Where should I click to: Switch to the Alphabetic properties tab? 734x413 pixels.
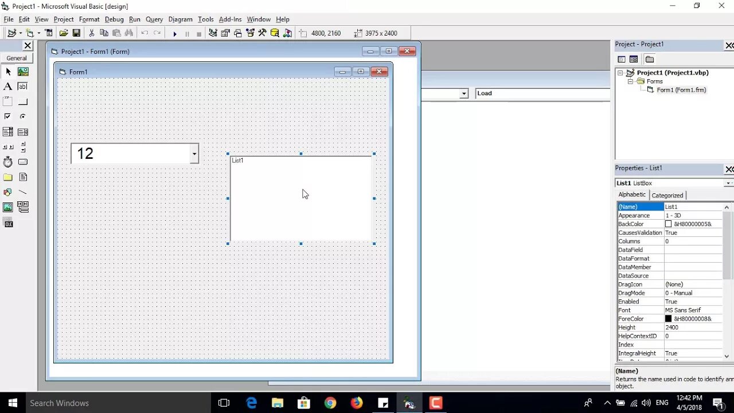632,194
